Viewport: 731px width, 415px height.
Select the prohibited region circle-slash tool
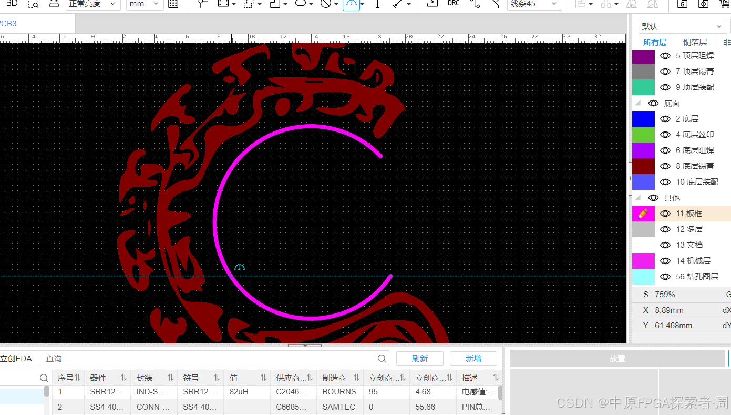(x=326, y=4)
